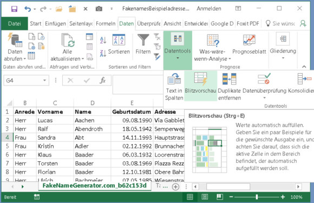Run Blitzvorschau flash fill

pos(200,86)
